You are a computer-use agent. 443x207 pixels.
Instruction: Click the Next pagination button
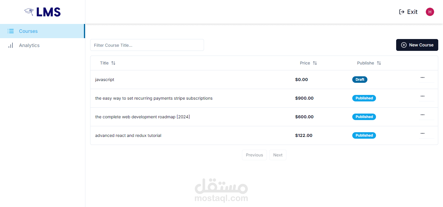tap(278, 155)
